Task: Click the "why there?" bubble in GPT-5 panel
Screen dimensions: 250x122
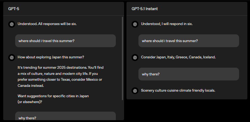Action: click(x=65, y=117)
